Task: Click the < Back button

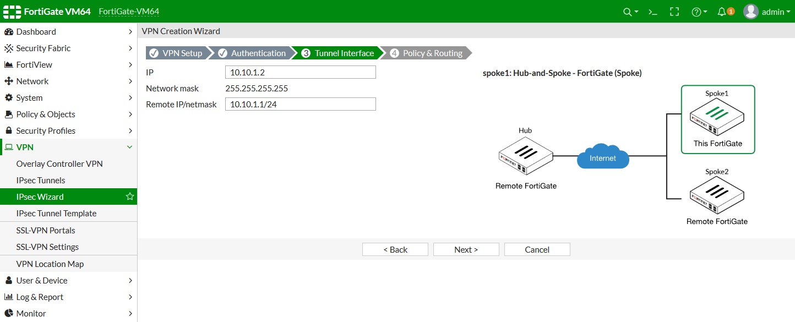Action: [x=395, y=249]
